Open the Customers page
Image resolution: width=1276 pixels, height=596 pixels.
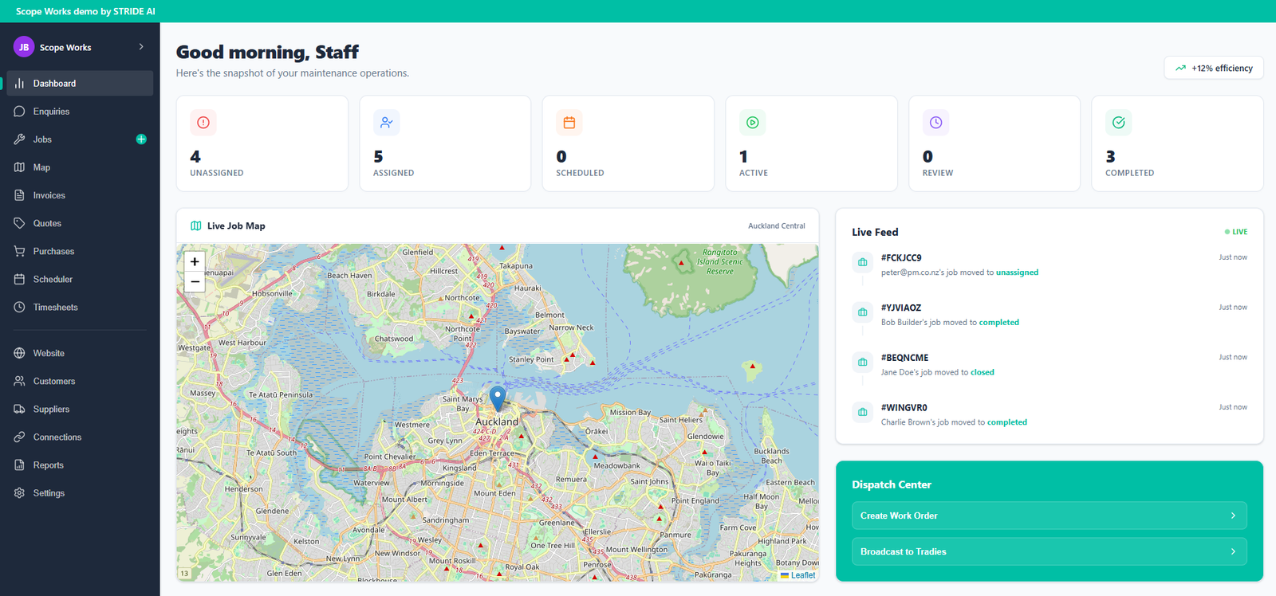[x=80, y=381]
